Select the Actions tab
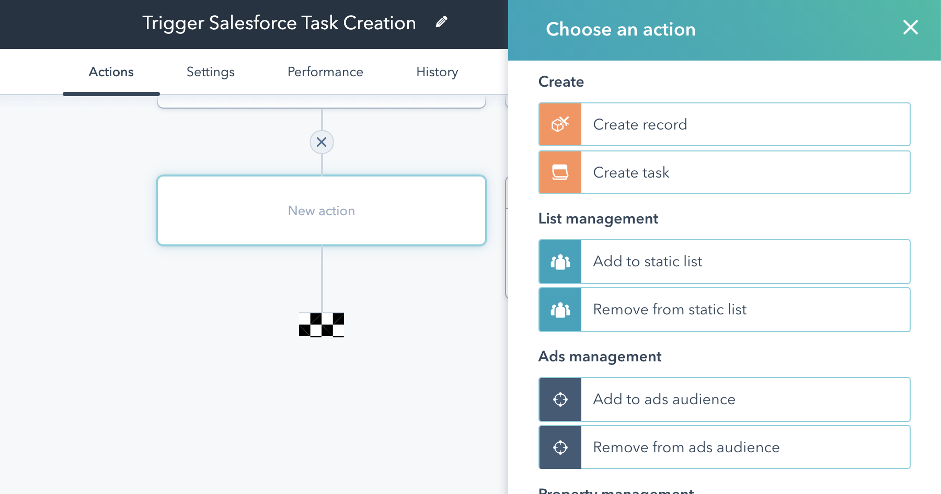Viewport: 941px width, 494px height. click(110, 72)
